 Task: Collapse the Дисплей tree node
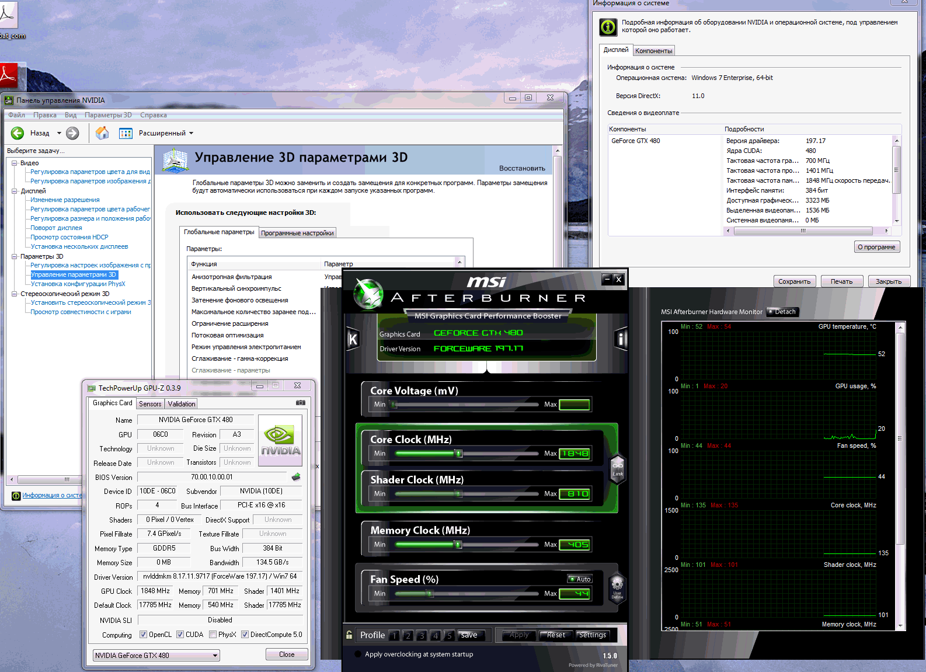click(15, 191)
